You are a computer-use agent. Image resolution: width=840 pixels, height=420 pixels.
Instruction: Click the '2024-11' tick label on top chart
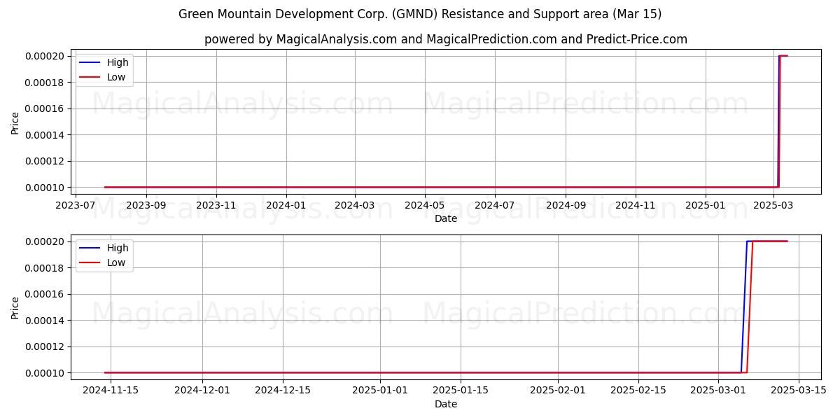coord(636,206)
